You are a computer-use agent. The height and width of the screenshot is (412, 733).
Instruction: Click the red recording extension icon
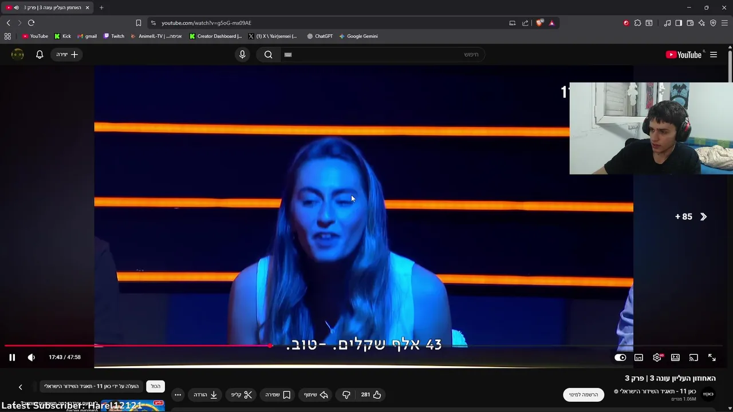(626, 23)
